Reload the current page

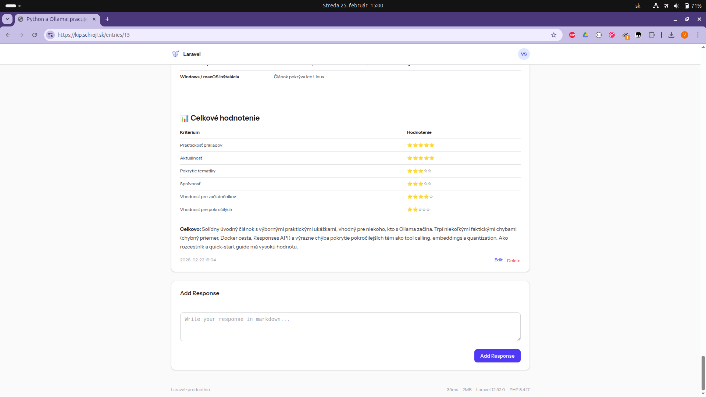(35, 35)
